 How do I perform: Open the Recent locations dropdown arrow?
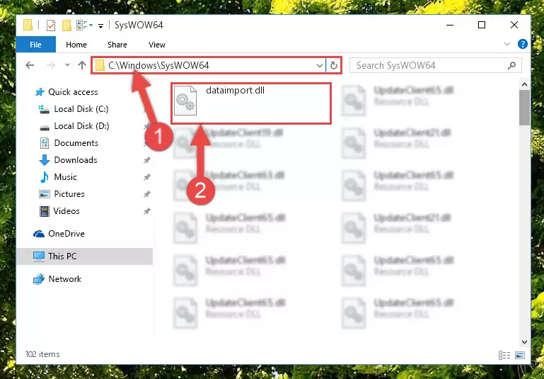tap(67, 65)
